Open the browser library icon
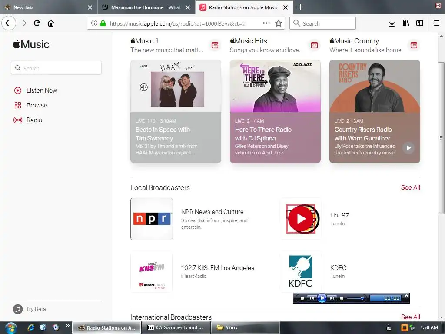The image size is (445, 334). click(x=406, y=23)
